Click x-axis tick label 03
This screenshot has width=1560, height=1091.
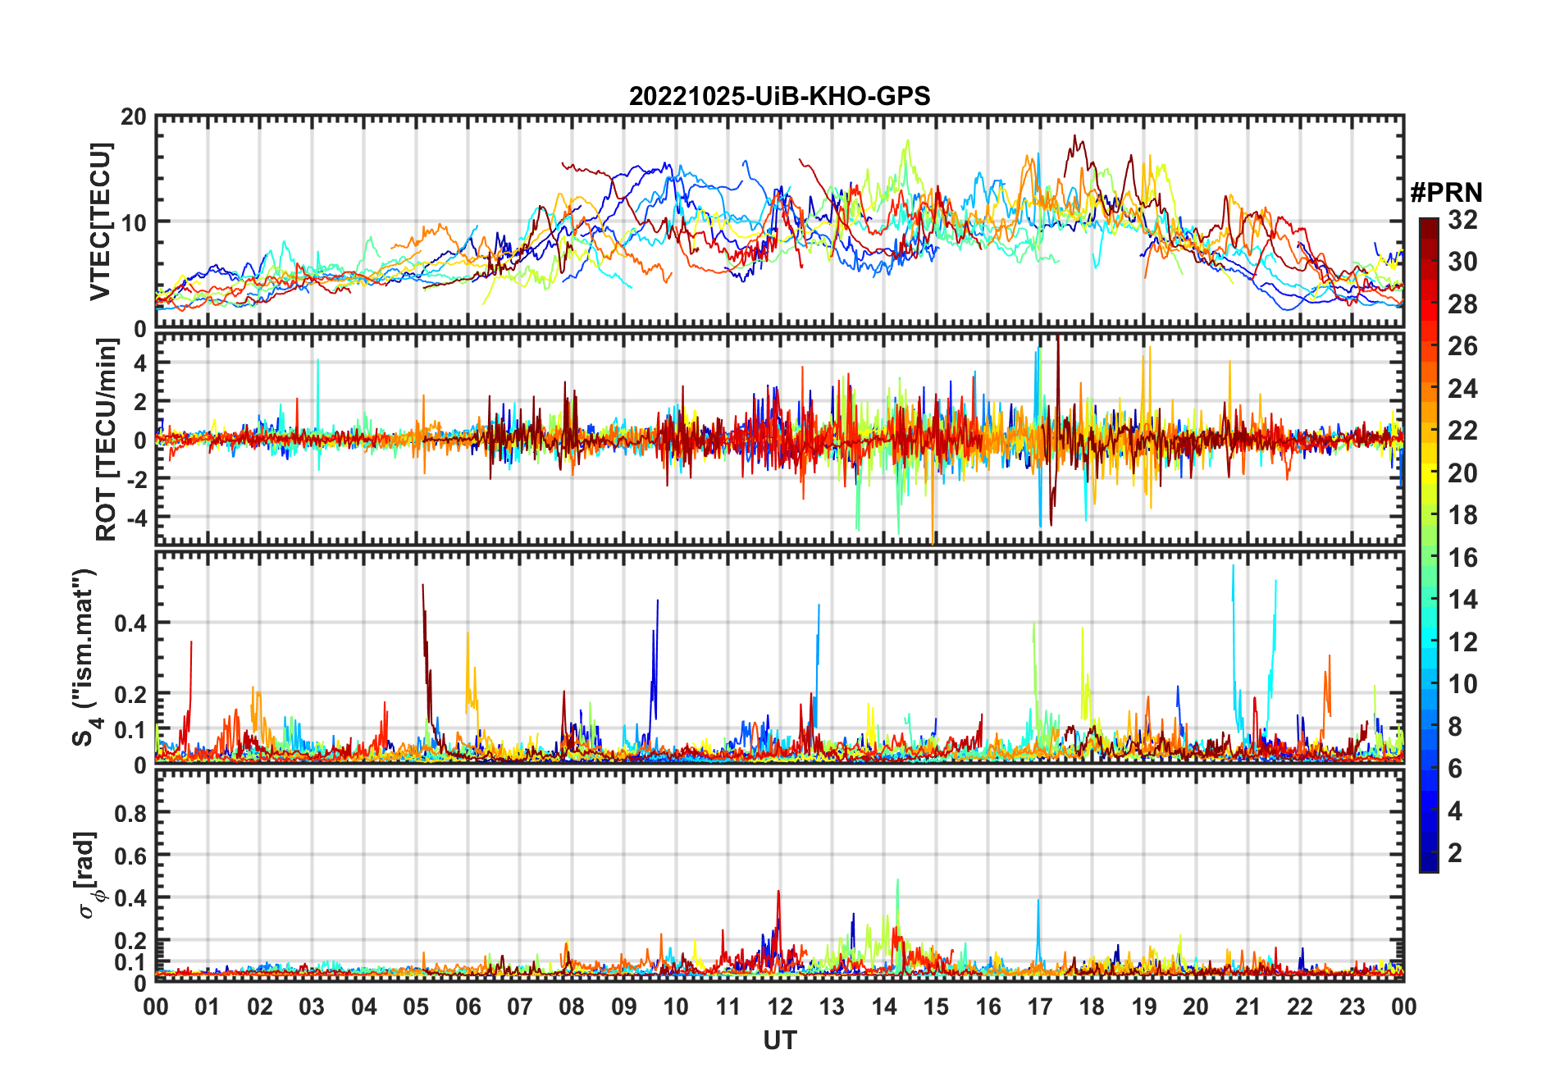tap(312, 1007)
